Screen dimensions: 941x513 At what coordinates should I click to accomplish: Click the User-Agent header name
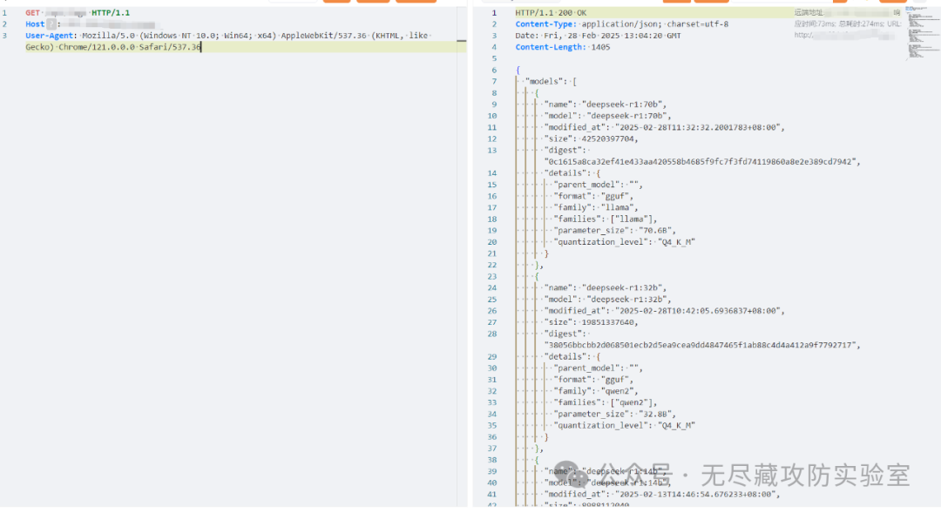click(x=49, y=36)
